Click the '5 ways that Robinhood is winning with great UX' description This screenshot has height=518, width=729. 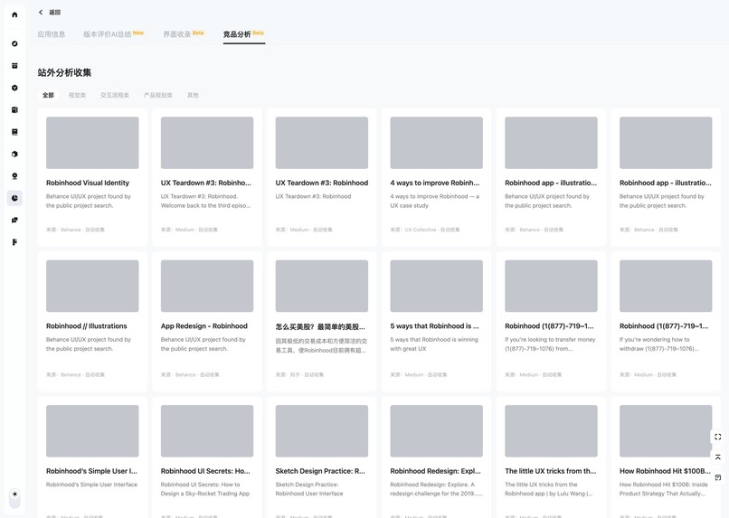pos(434,344)
